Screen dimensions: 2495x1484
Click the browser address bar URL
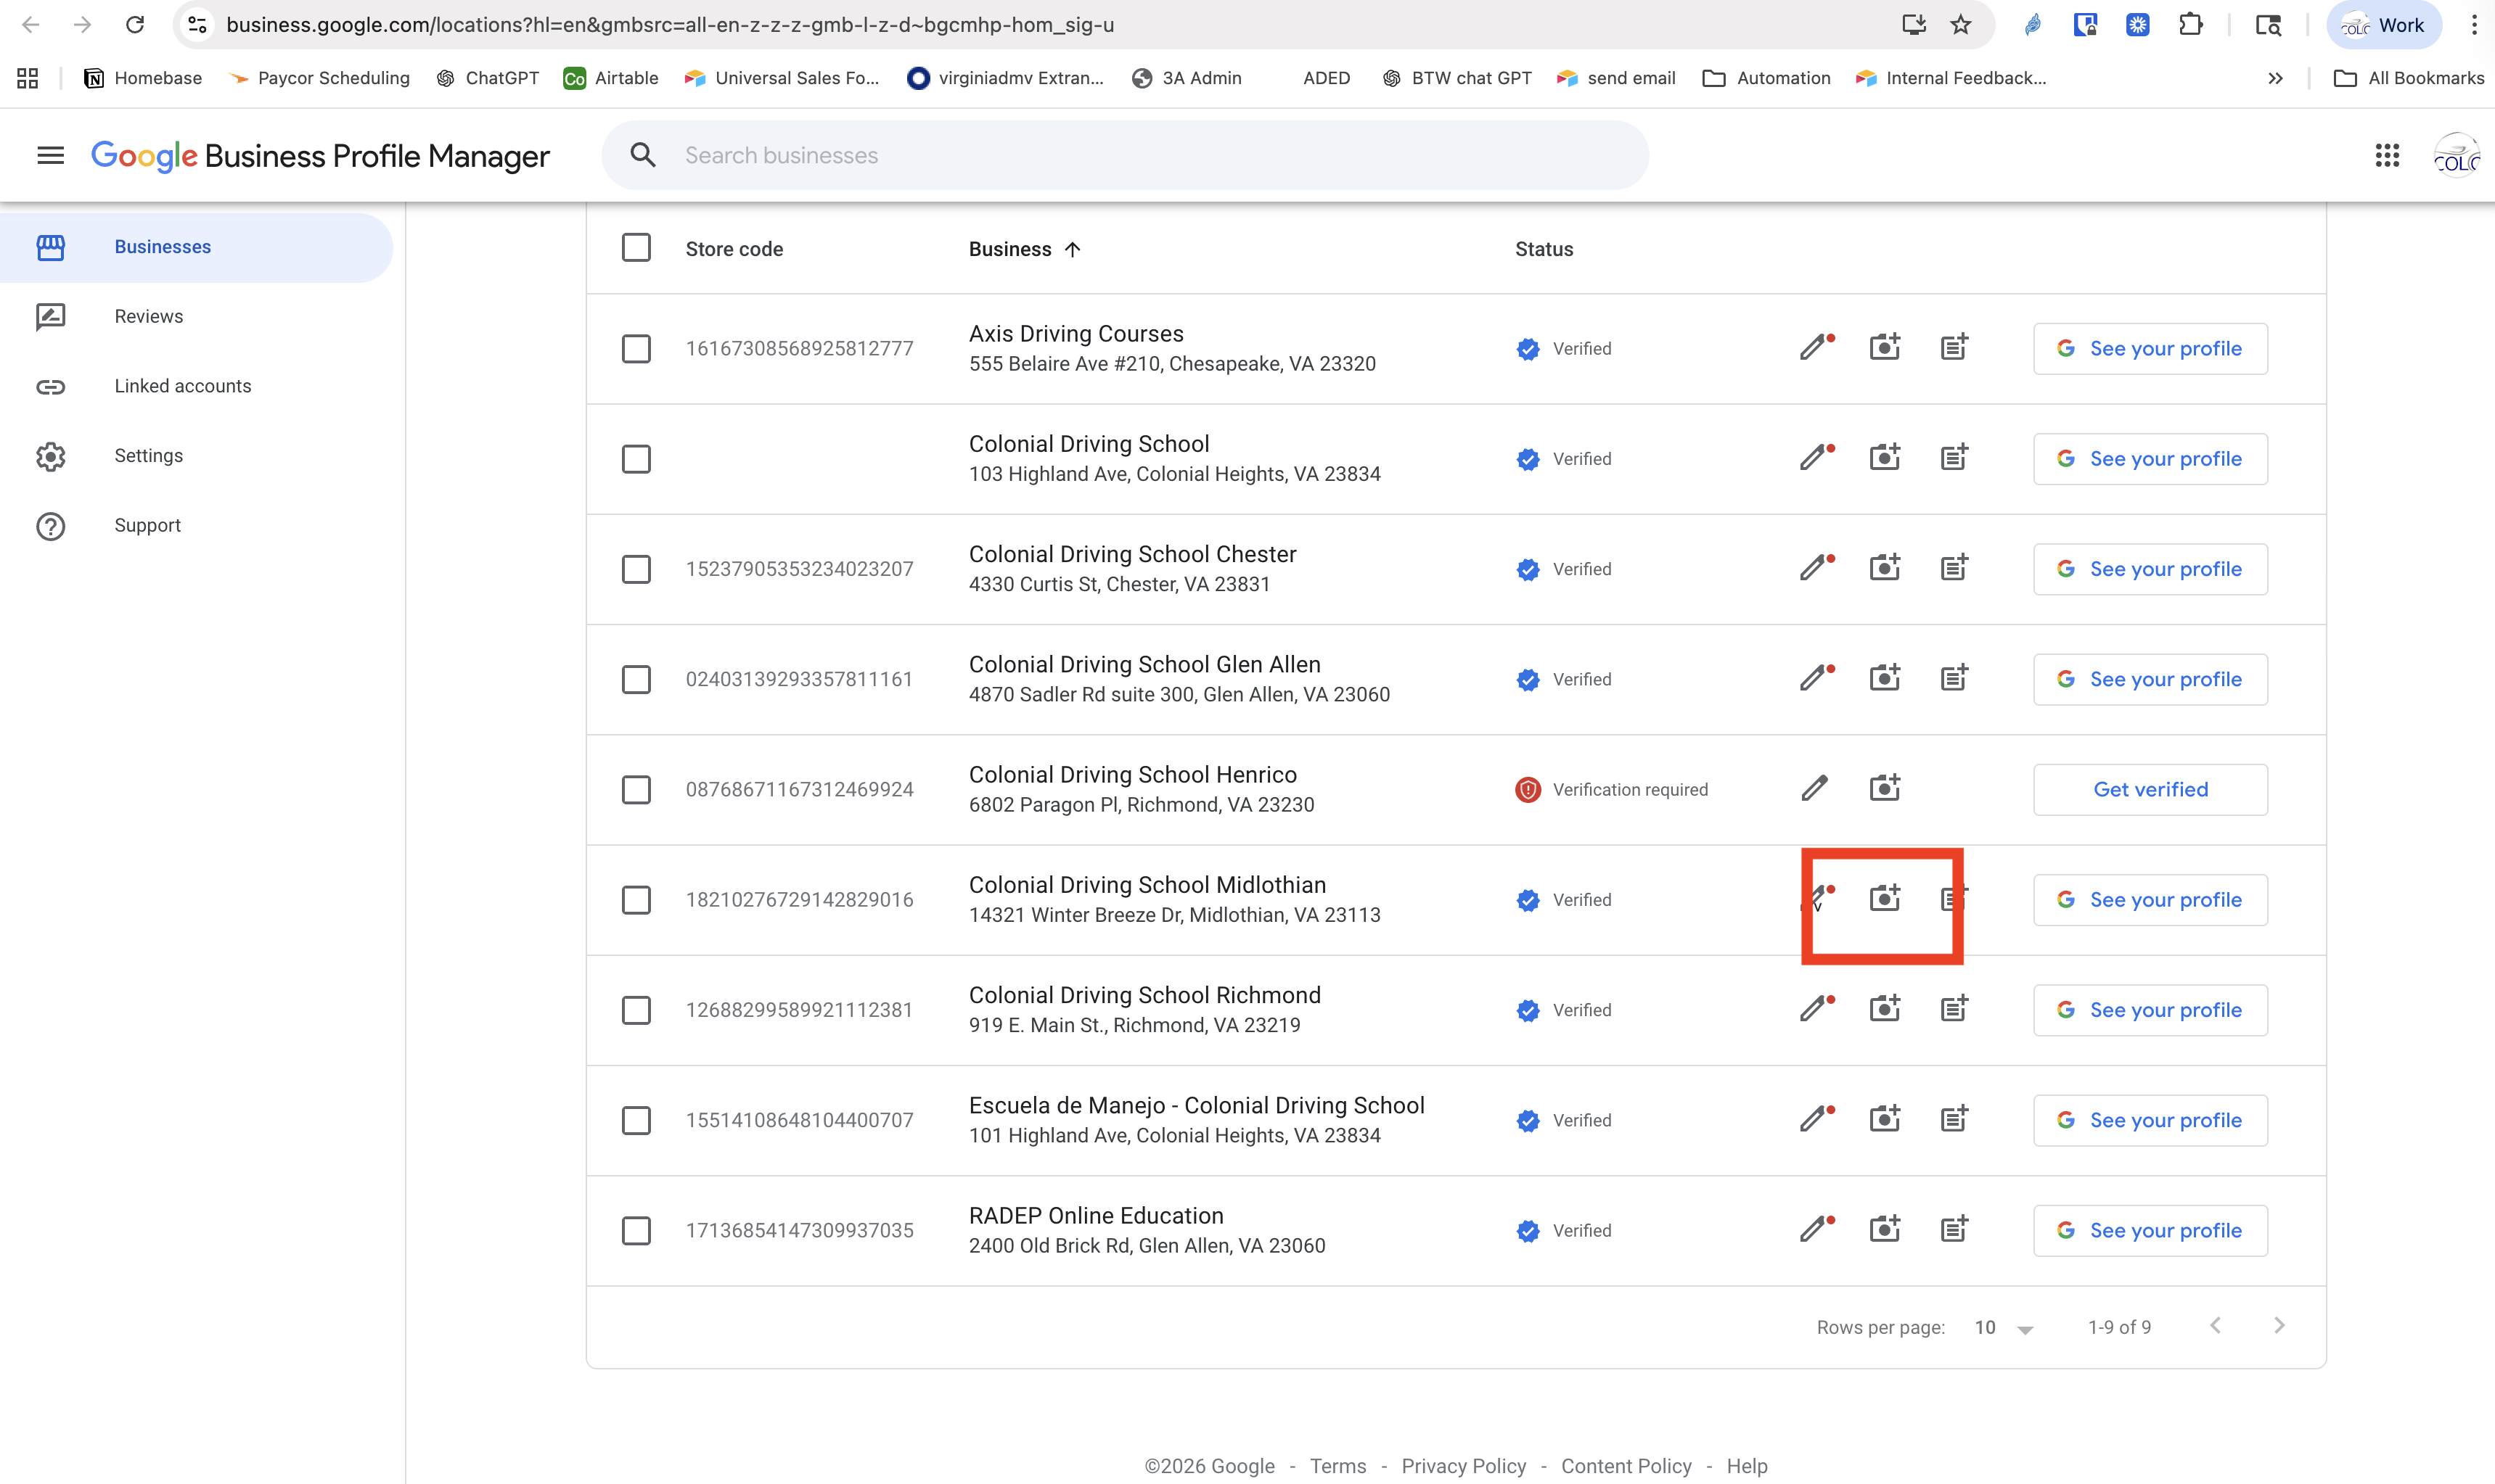click(x=669, y=25)
